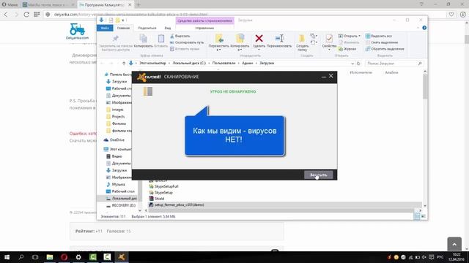This screenshot has height=263, width=469.
Task: Select the Shield file in list
Action: (x=157, y=199)
